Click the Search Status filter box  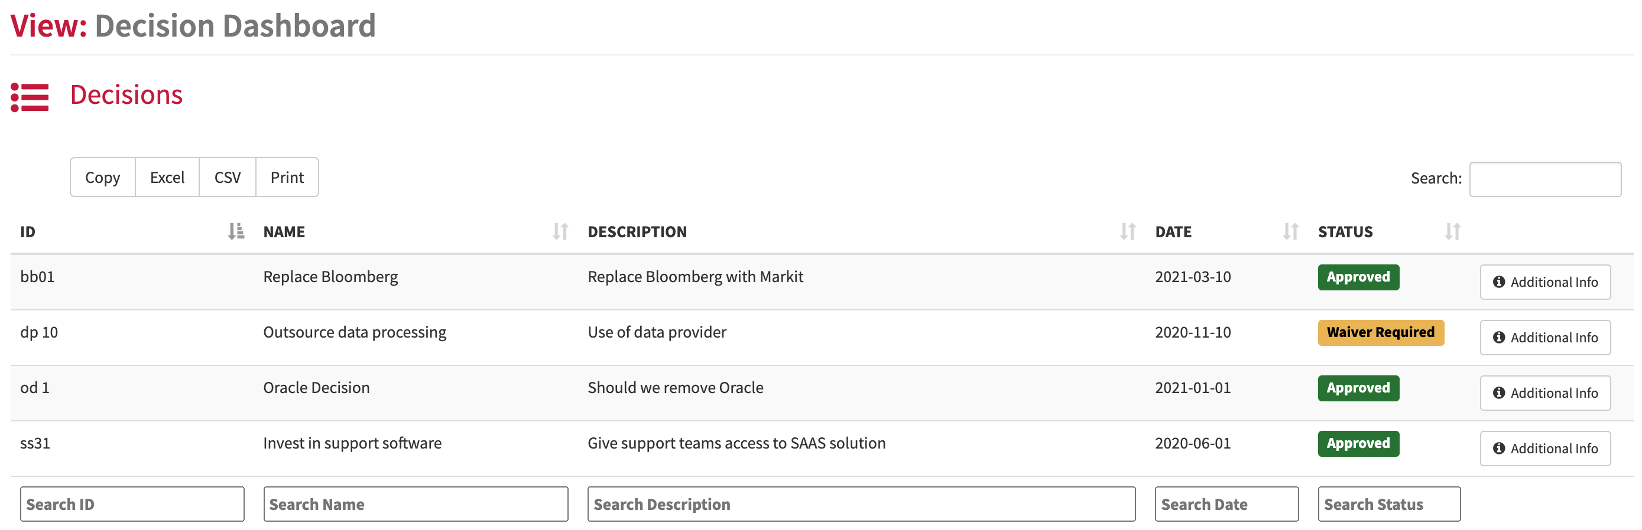1389,504
